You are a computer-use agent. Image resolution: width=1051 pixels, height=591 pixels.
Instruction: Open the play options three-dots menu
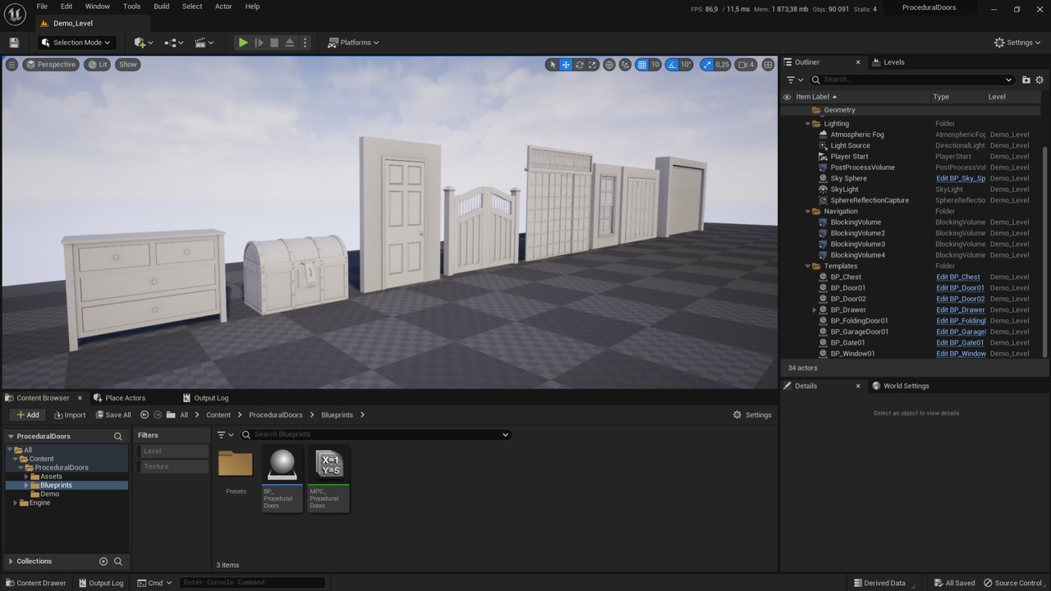(305, 43)
